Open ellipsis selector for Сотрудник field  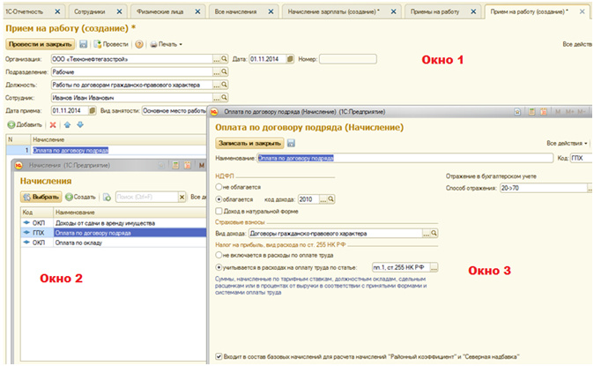[216, 98]
